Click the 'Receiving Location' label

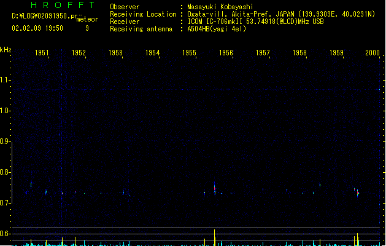coord(143,14)
